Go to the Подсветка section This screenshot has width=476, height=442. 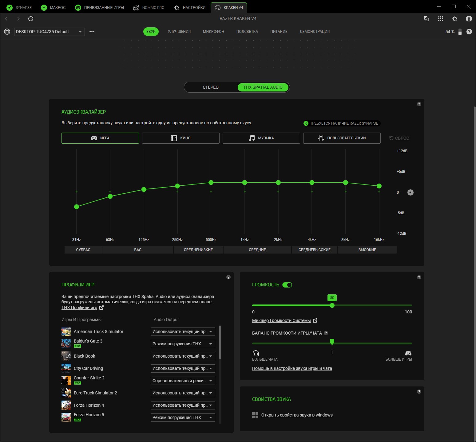tap(247, 32)
